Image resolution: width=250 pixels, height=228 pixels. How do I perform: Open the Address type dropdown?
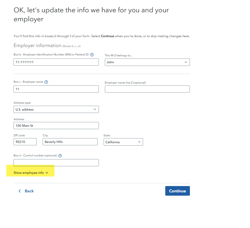tap(56, 109)
